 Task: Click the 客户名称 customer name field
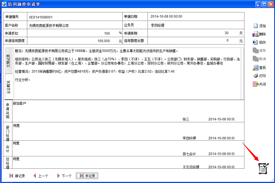click(74, 26)
